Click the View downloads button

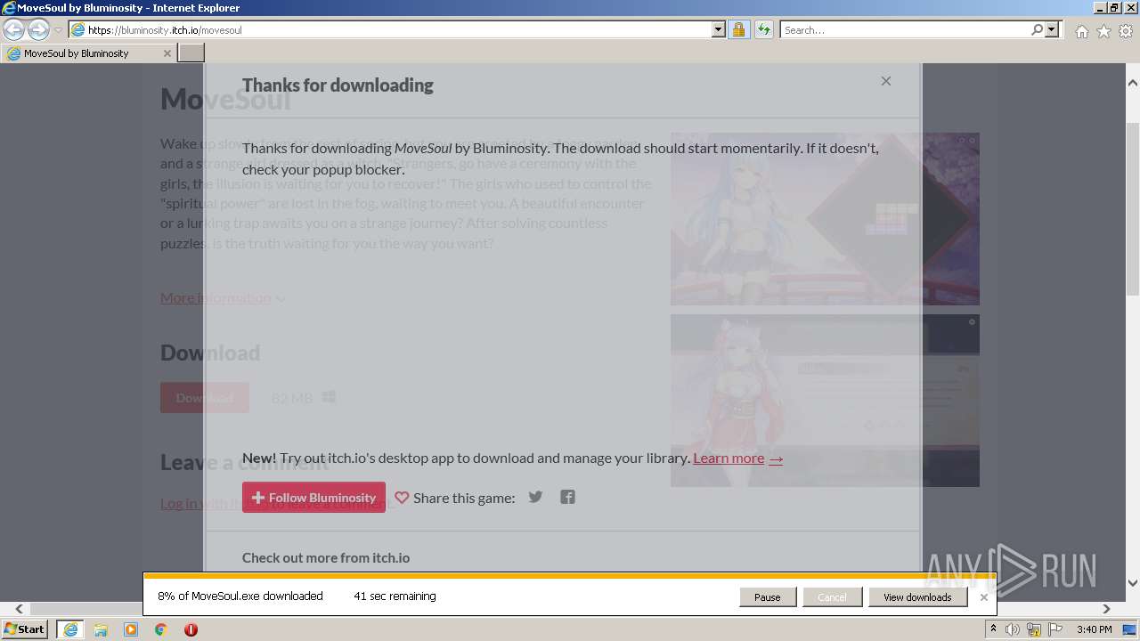[917, 597]
